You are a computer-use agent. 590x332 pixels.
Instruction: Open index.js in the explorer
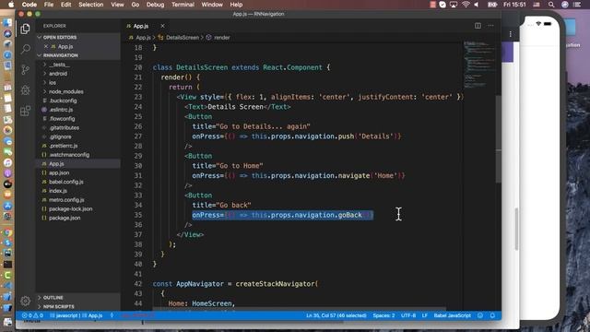click(x=58, y=191)
